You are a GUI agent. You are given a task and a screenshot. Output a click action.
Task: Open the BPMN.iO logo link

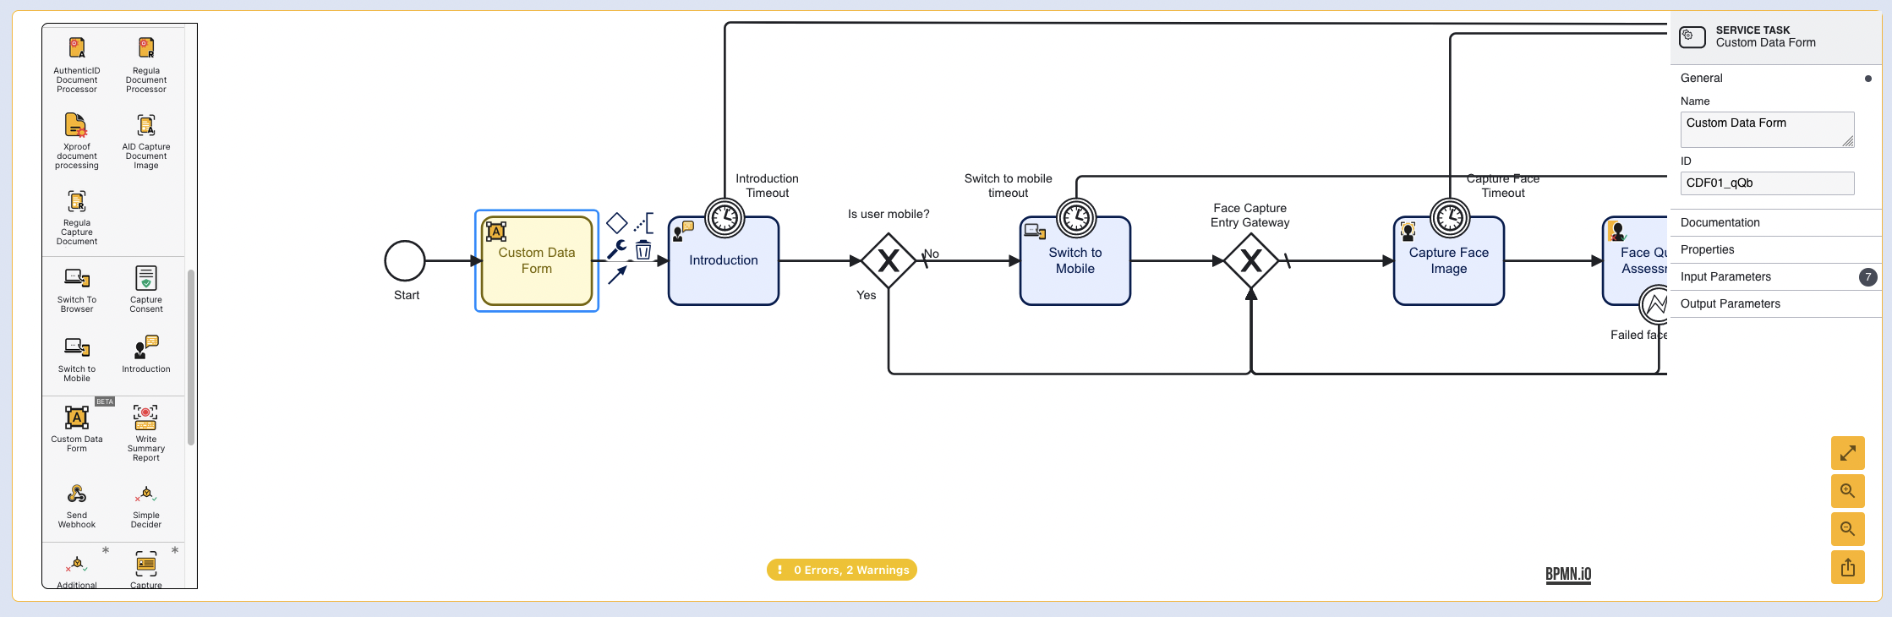click(x=1568, y=575)
